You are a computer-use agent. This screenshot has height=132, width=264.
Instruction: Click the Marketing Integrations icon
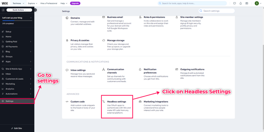coord(140,102)
